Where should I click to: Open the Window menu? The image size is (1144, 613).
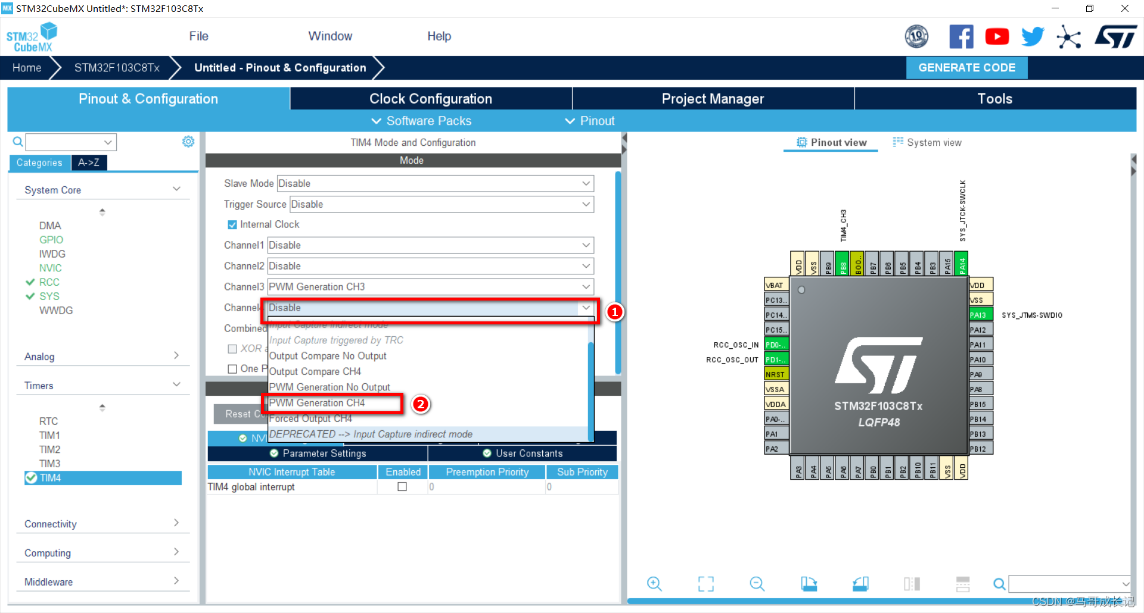tap(330, 36)
